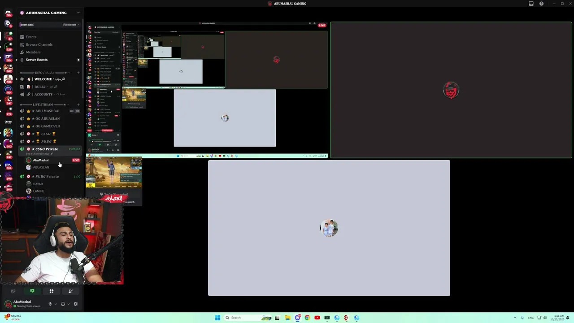Click Boost Goal progress bar
574x323 pixels.
(x=49, y=25)
